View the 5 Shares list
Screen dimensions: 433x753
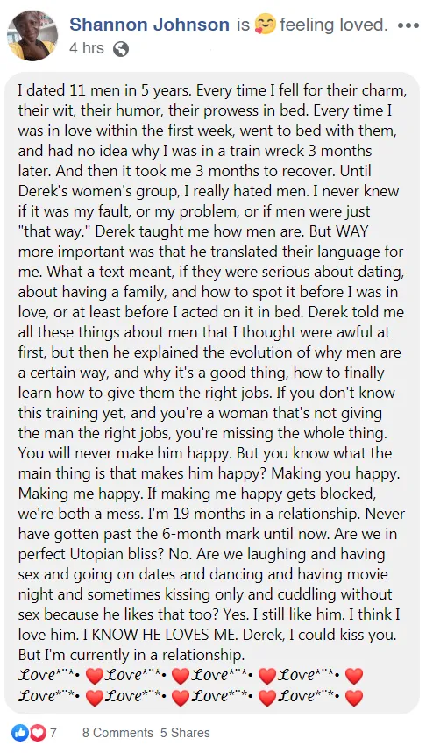pyautogui.click(x=185, y=733)
